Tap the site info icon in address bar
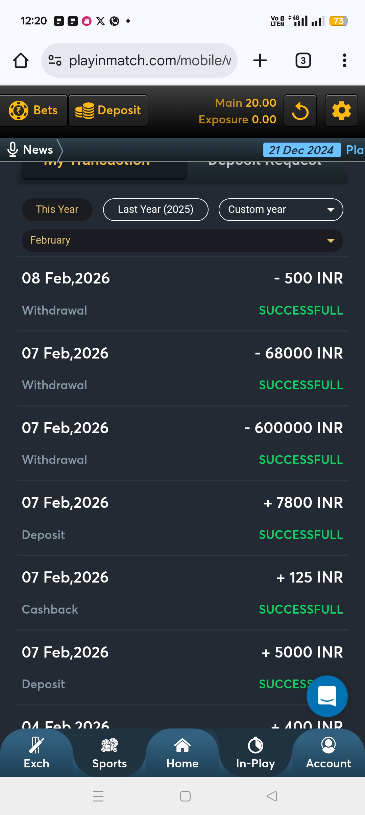 (55, 60)
